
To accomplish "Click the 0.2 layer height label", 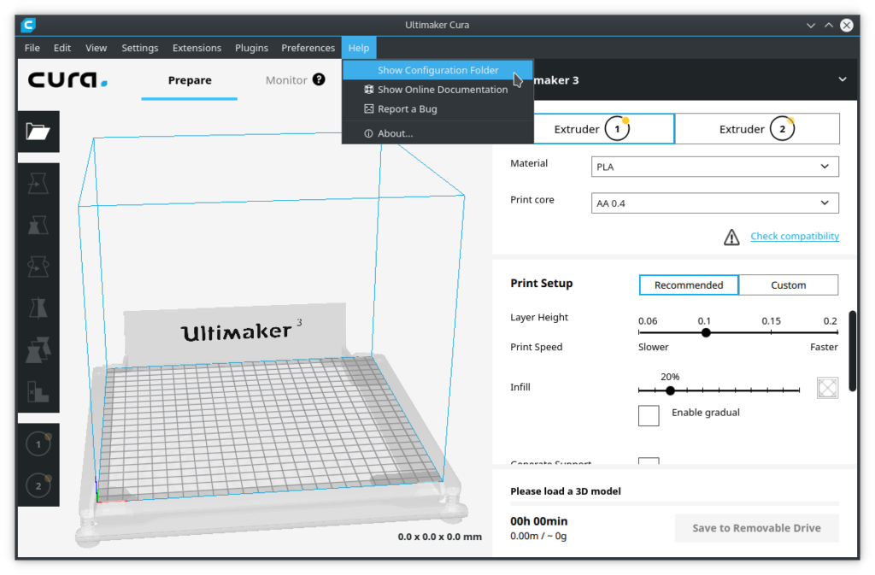I will click(x=831, y=321).
